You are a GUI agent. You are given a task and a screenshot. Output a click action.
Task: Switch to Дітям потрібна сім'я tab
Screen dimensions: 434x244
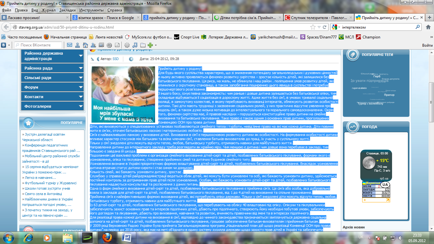click(x=248, y=18)
